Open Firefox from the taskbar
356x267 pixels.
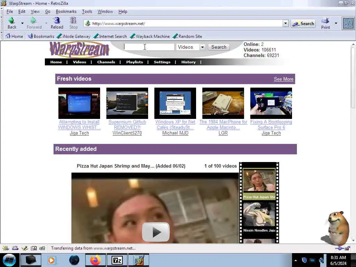pyautogui.click(x=96, y=260)
